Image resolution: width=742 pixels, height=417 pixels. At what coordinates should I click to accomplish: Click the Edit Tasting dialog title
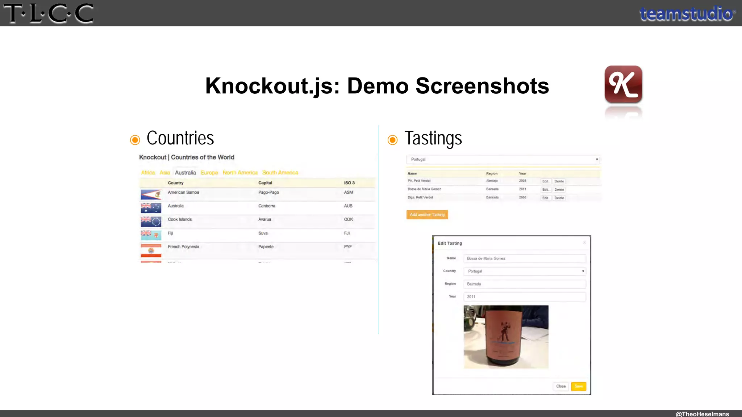point(450,243)
